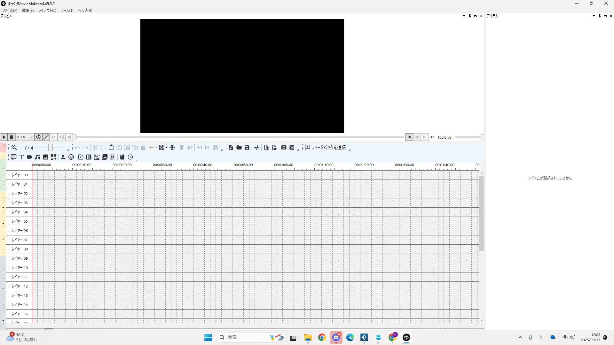Take preview screenshot with camera icon

point(284,147)
